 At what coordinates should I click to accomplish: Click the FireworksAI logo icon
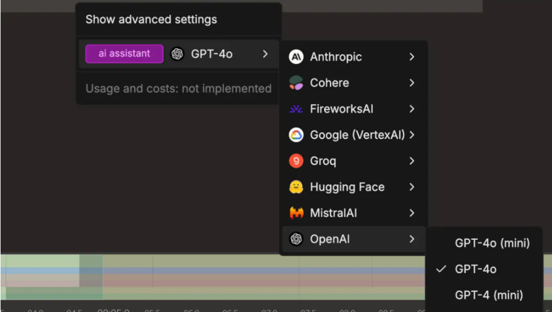point(296,109)
